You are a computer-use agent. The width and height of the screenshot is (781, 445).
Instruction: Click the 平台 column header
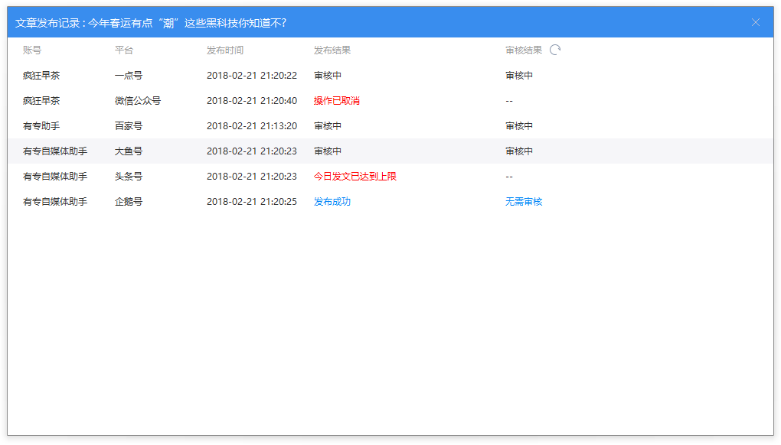[x=124, y=50]
